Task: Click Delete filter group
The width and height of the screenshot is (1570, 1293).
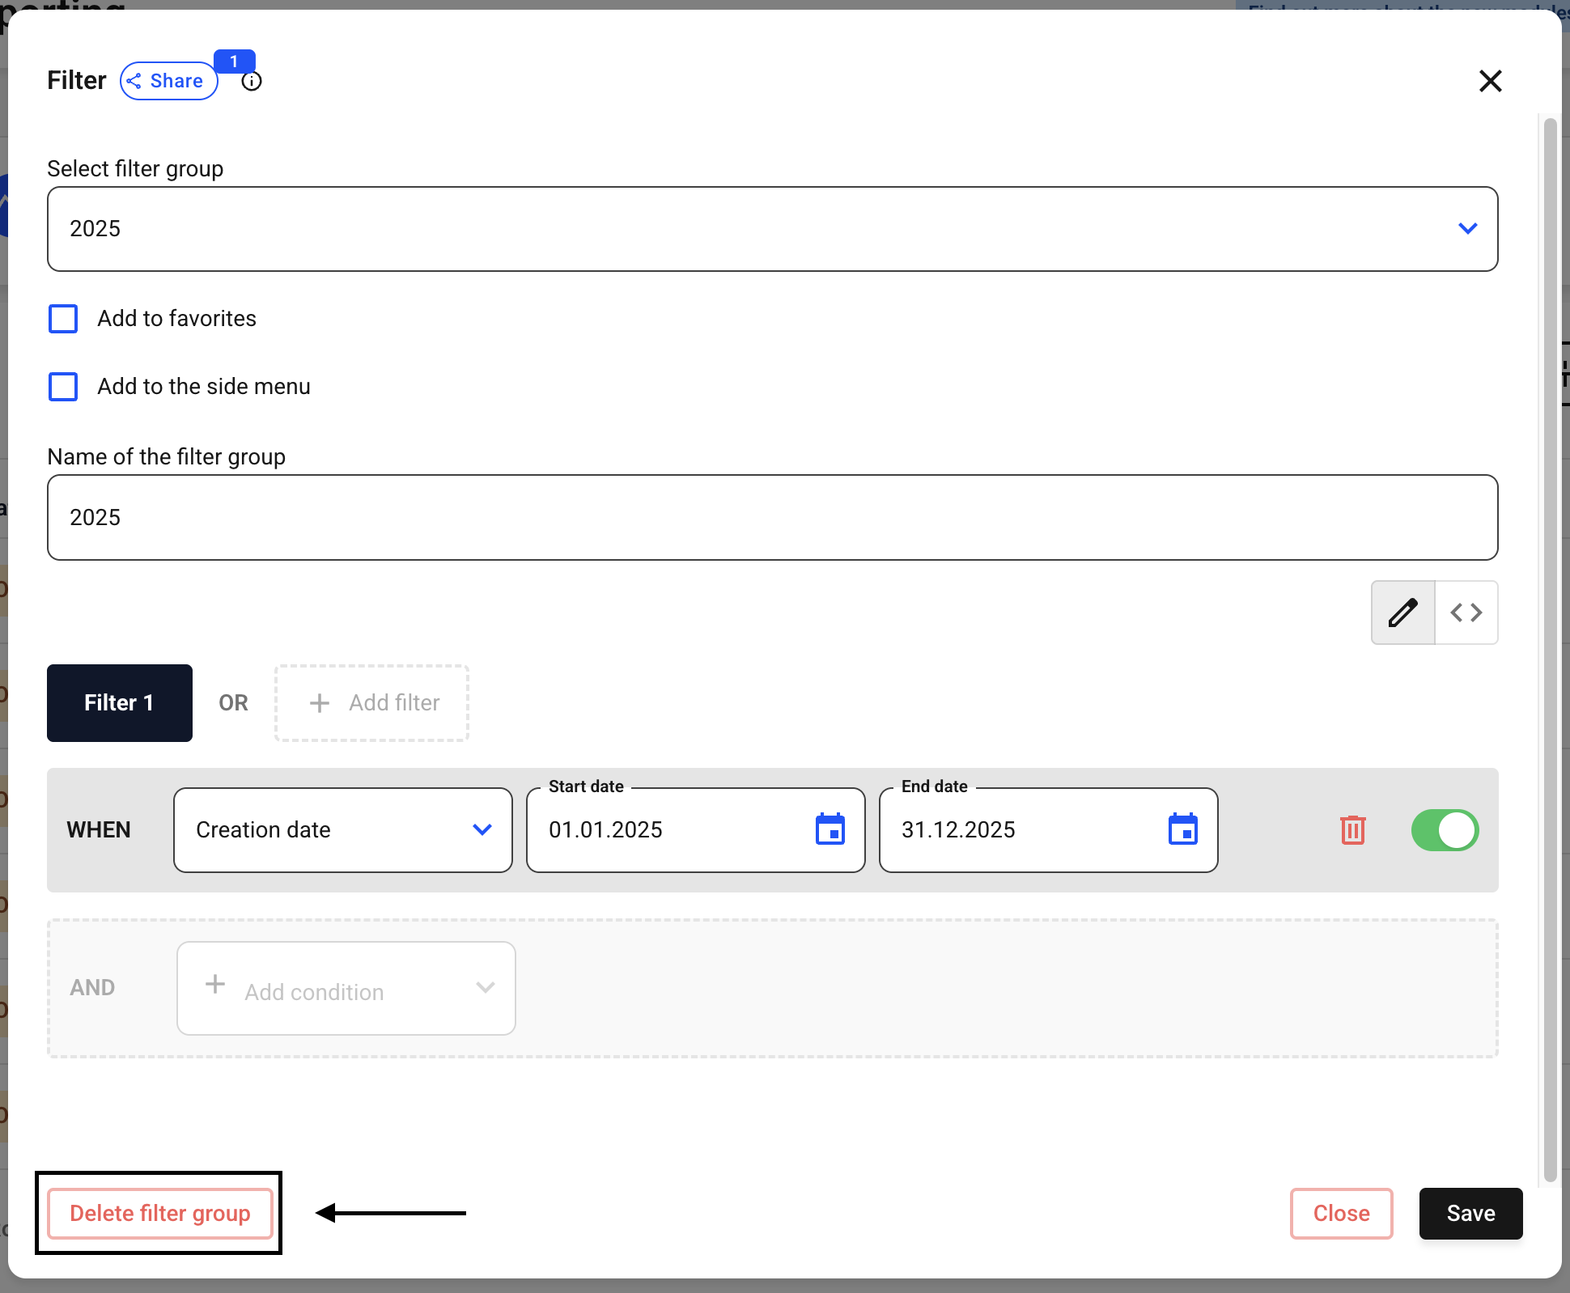Action: point(160,1214)
